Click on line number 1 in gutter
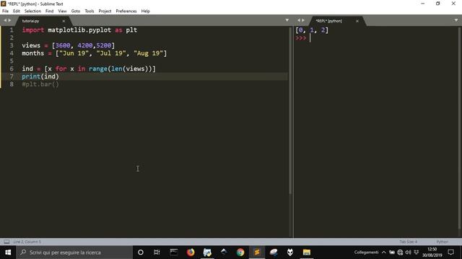 pyautogui.click(x=12, y=30)
